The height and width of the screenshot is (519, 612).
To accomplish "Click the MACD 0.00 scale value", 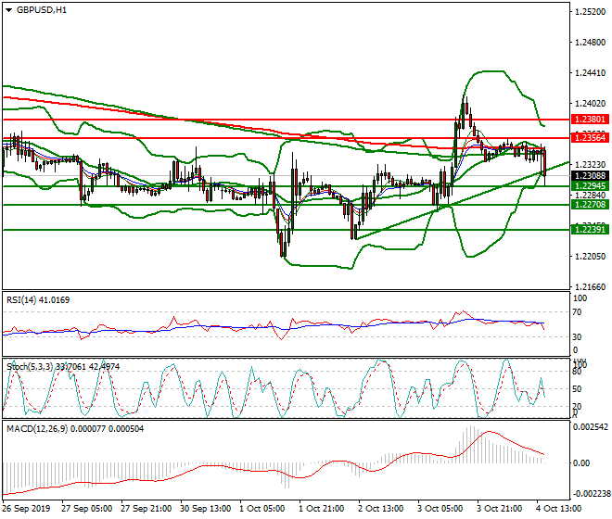I will click(581, 463).
